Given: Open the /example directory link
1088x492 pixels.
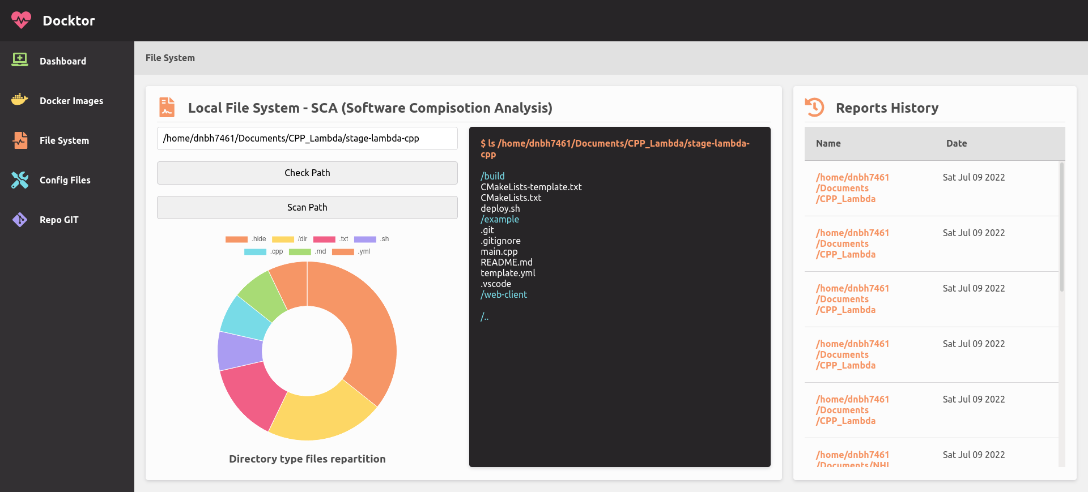Looking at the screenshot, I should (500, 219).
